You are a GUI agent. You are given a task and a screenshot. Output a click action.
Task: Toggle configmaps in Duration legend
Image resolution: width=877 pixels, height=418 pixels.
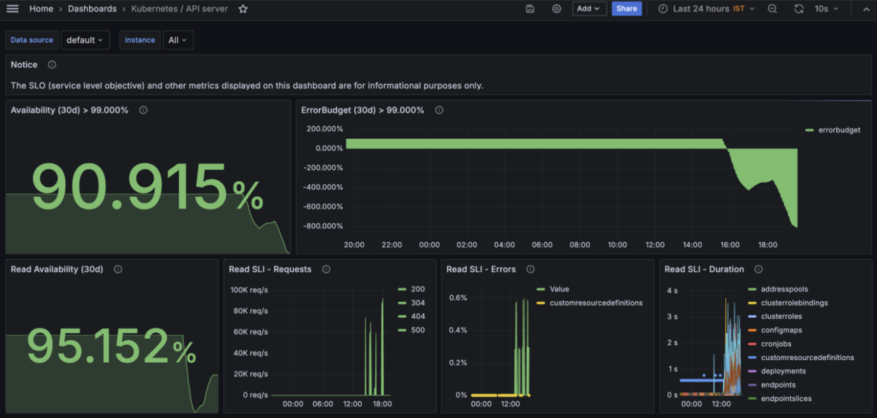[781, 330]
